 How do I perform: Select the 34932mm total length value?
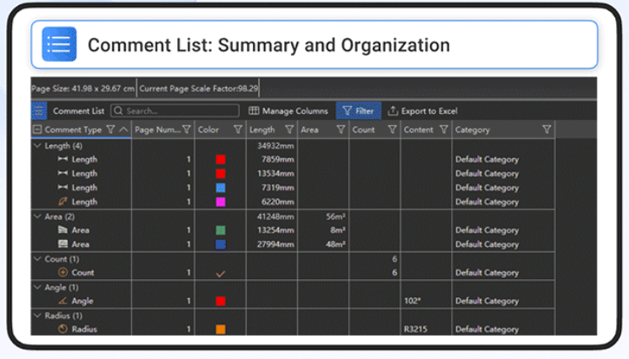[275, 145]
